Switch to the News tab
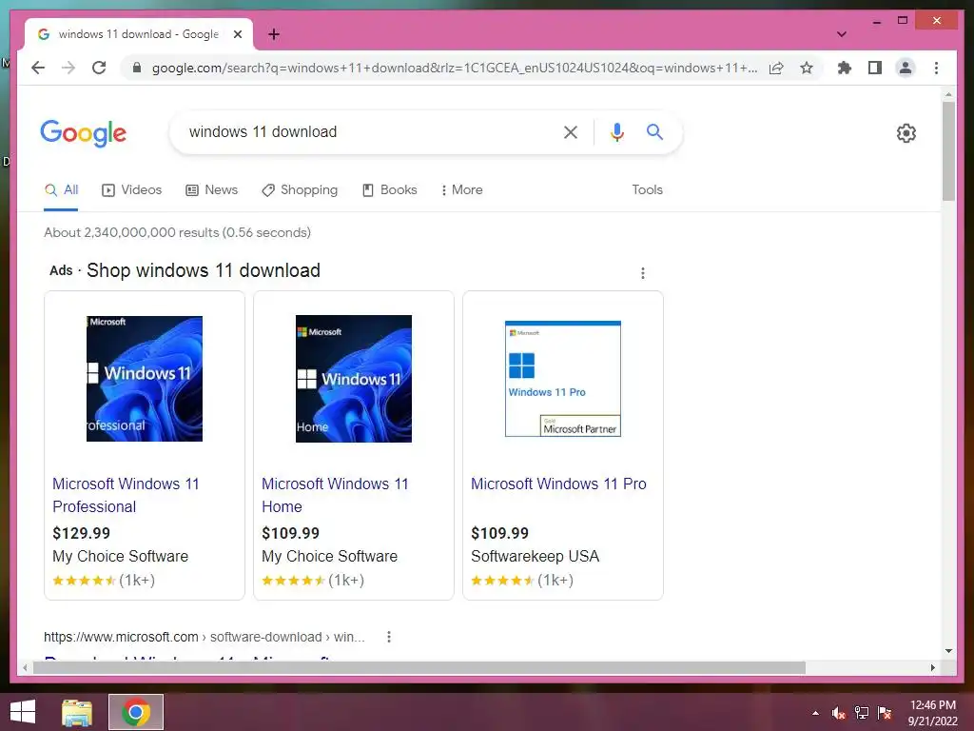Image resolution: width=974 pixels, height=731 pixels. [212, 190]
